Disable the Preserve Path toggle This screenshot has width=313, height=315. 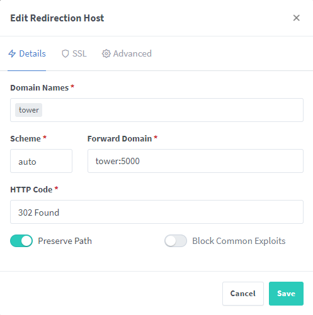tap(21, 241)
